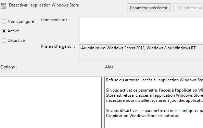Image resolution: width=203 pixels, height=128 pixels.
Task: Click the 'nécessaire pour installer les mises à jour' line
Action: [154, 100]
